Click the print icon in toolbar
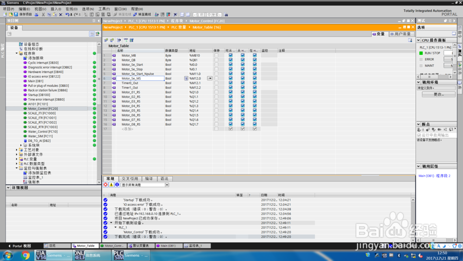The width and height of the screenshot is (463, 261). coord(36,14)
